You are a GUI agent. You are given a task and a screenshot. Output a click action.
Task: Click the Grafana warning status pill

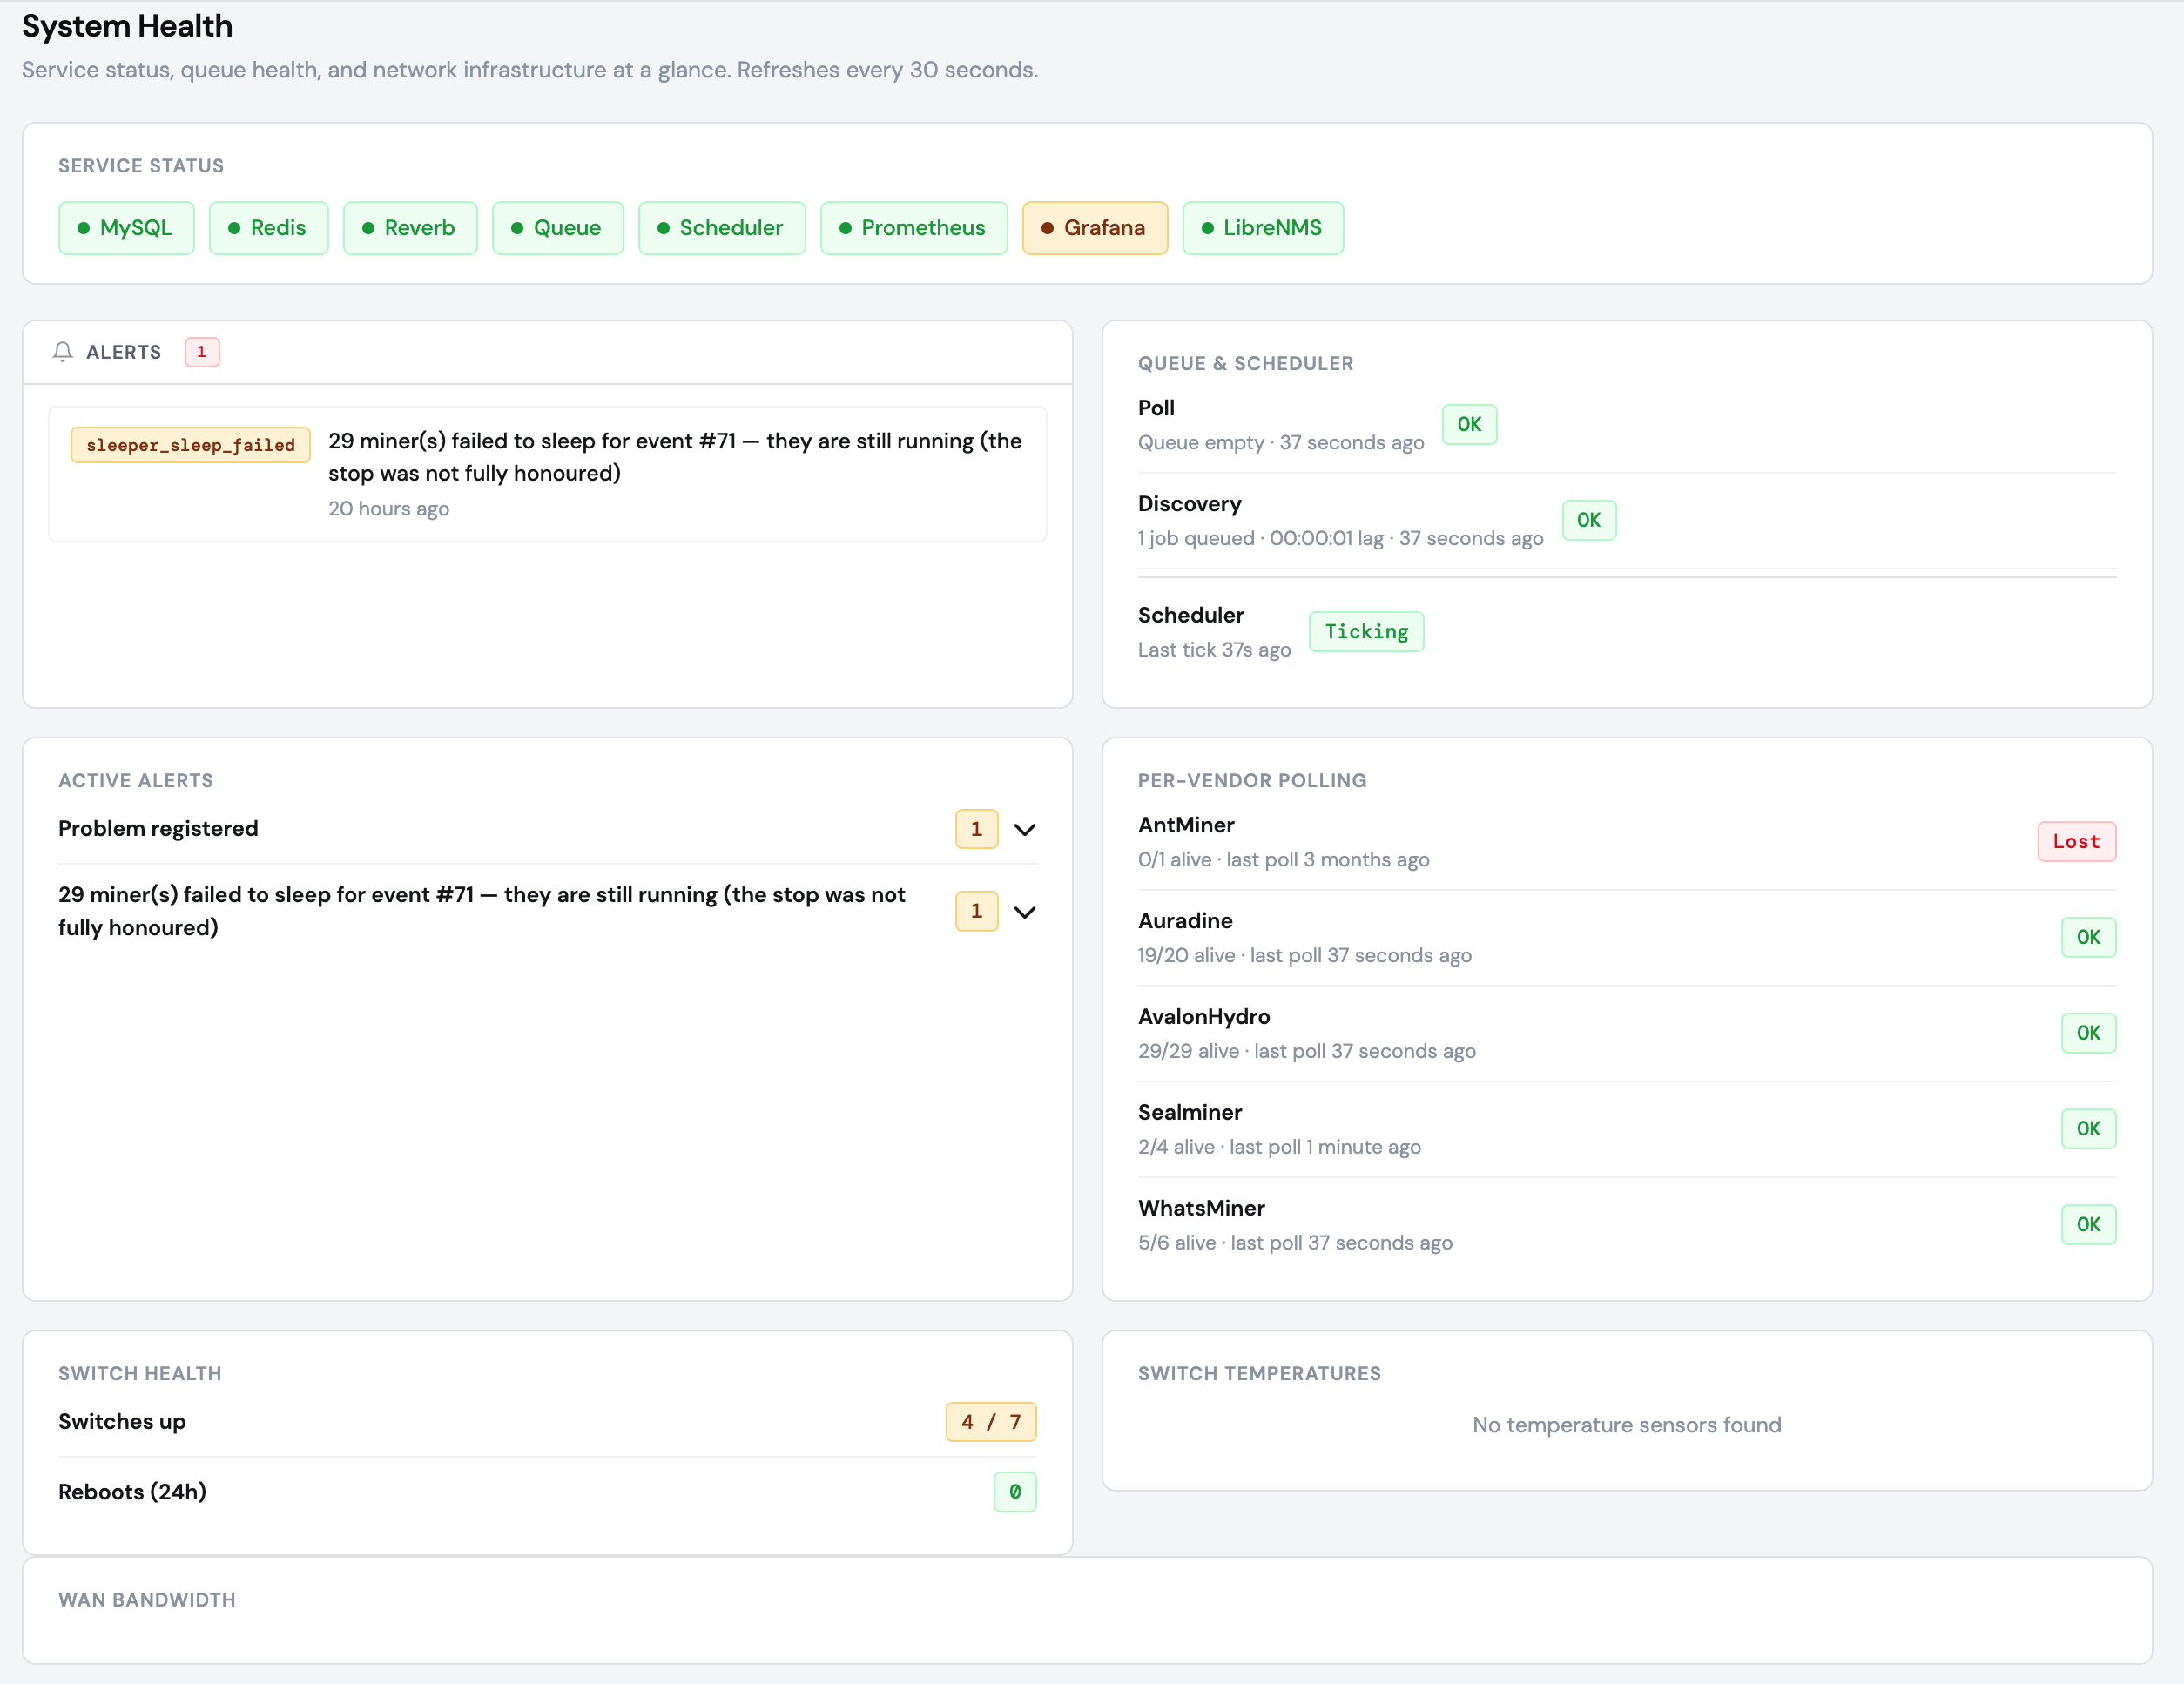(x=1095, y=228)
